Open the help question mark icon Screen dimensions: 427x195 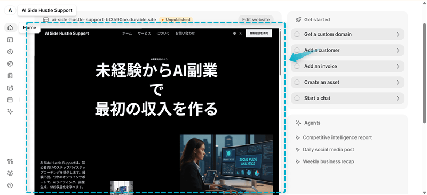pyautogui.click(x=10, y=185)
